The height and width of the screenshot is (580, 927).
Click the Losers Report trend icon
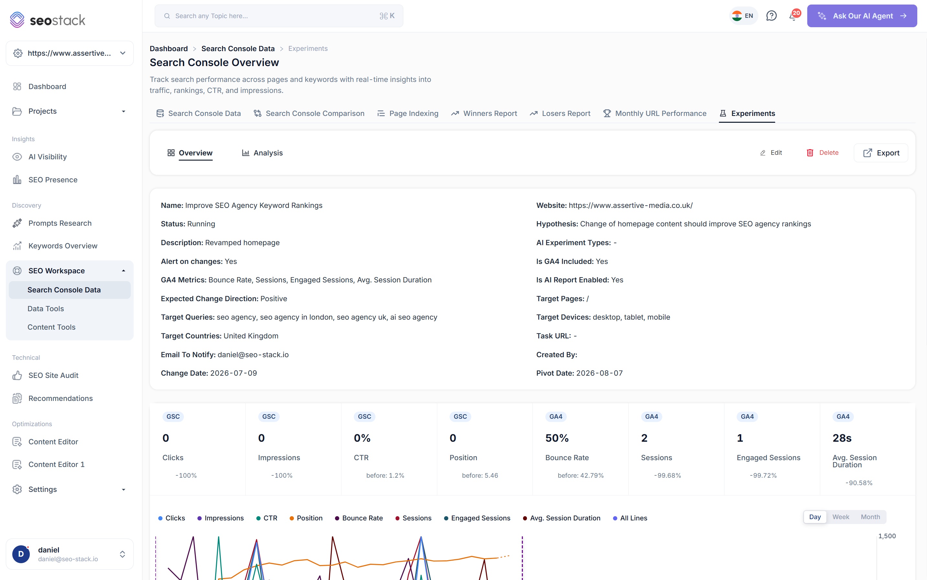534,114
